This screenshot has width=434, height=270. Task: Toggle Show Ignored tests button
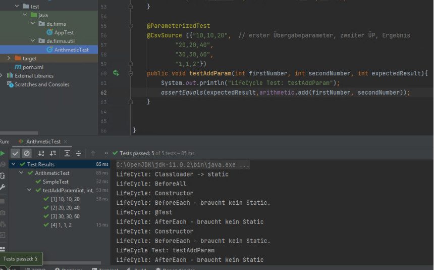[x=27, y=153]
